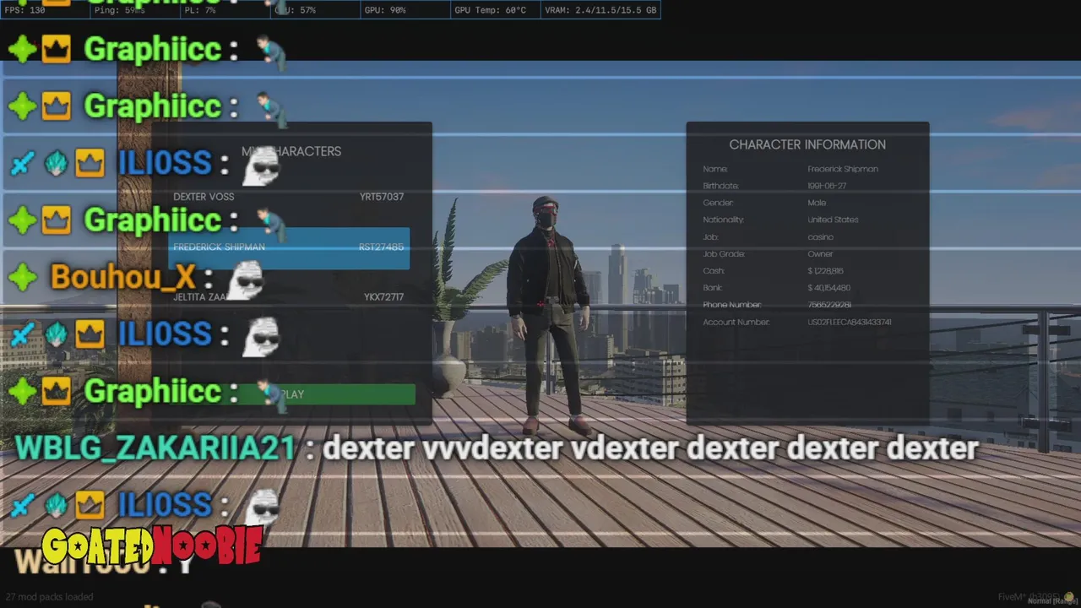Click the GPU: 90% overlay readout
The width and height of the screenshot is (1081, 608).
tap(385, 10)
